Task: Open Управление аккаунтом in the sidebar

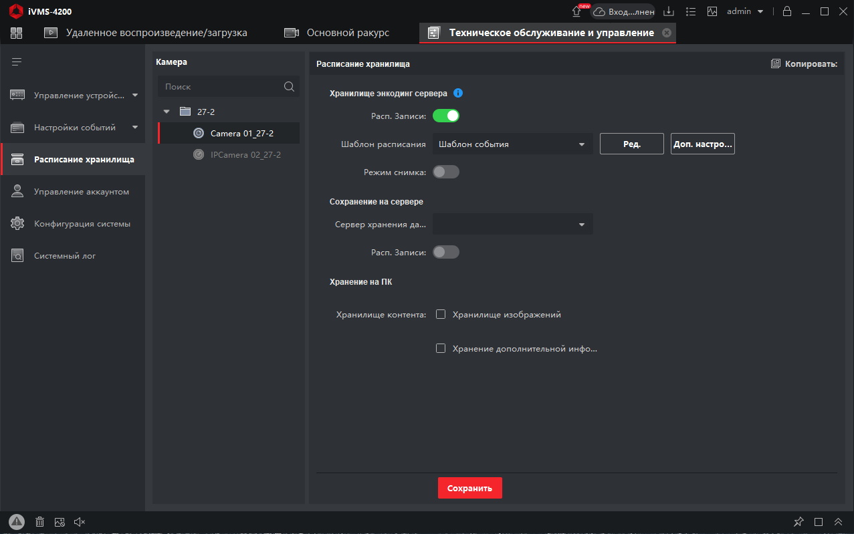Action: tap(73, 192)
